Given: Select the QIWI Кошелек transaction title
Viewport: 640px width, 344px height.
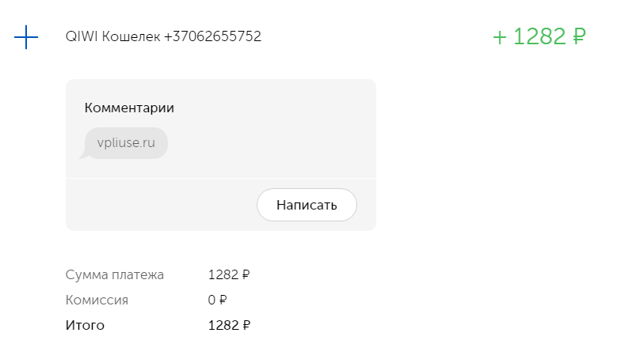Looking at the screenshot, I should pyautogui.click(x=113, y=36).
